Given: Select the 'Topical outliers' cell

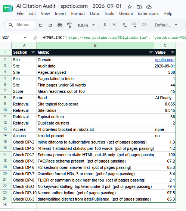Looking at the screenshot, I should (x=95, y=117).
